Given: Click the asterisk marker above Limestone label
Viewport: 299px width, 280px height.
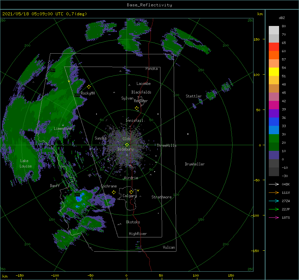Looking at the screenshot, I should tap(63, 126).
